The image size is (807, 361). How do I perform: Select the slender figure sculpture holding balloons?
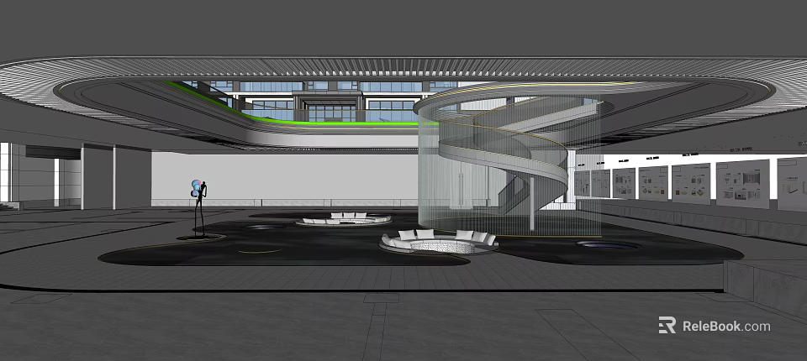199,208
